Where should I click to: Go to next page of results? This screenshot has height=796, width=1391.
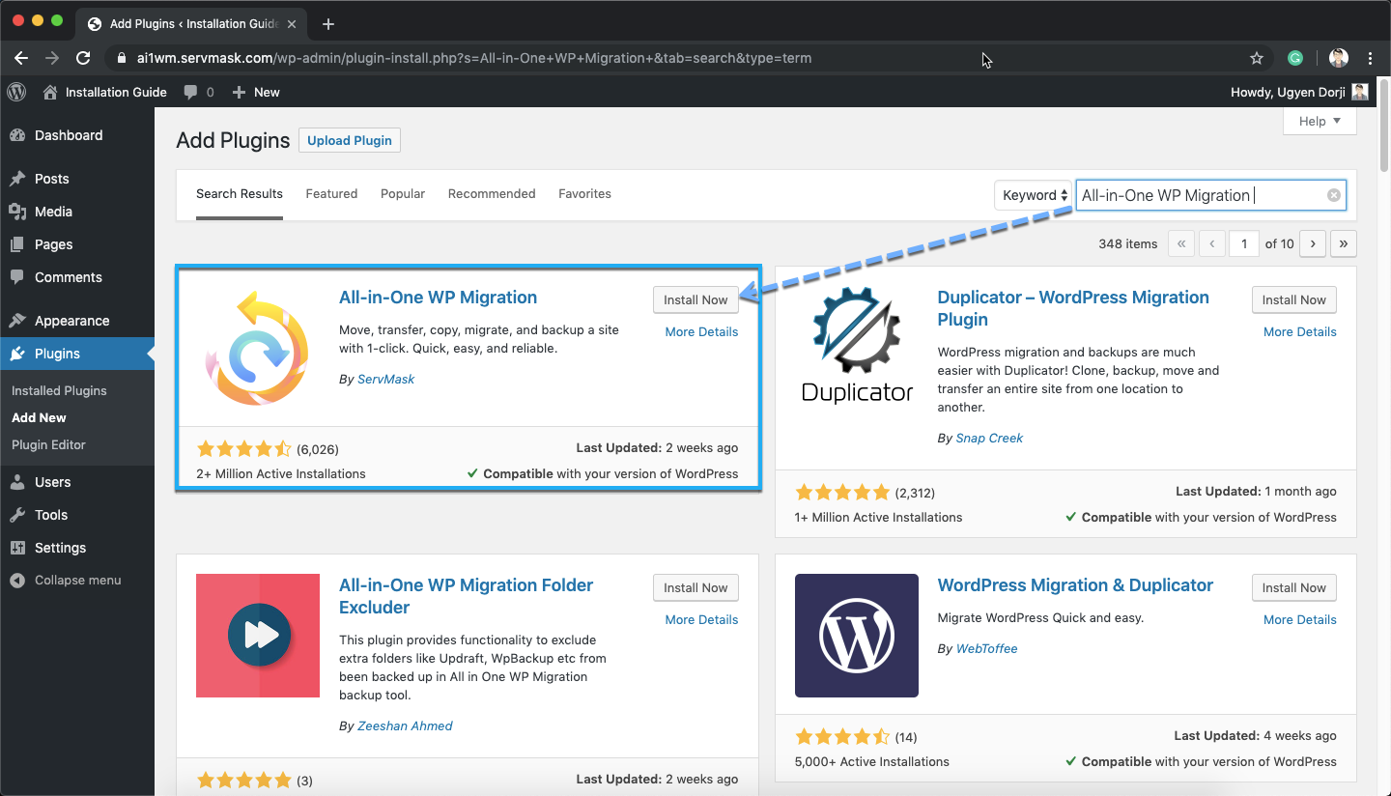coord(1312,243)
